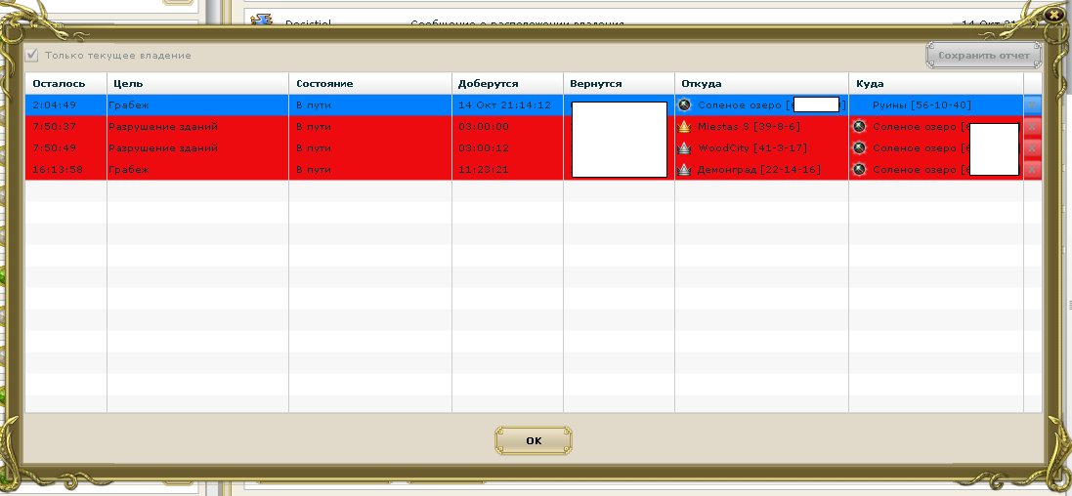1072x496 pixels.
Task: Cancel the WoodCity mission with X
Action: (x=1032, y=148)
